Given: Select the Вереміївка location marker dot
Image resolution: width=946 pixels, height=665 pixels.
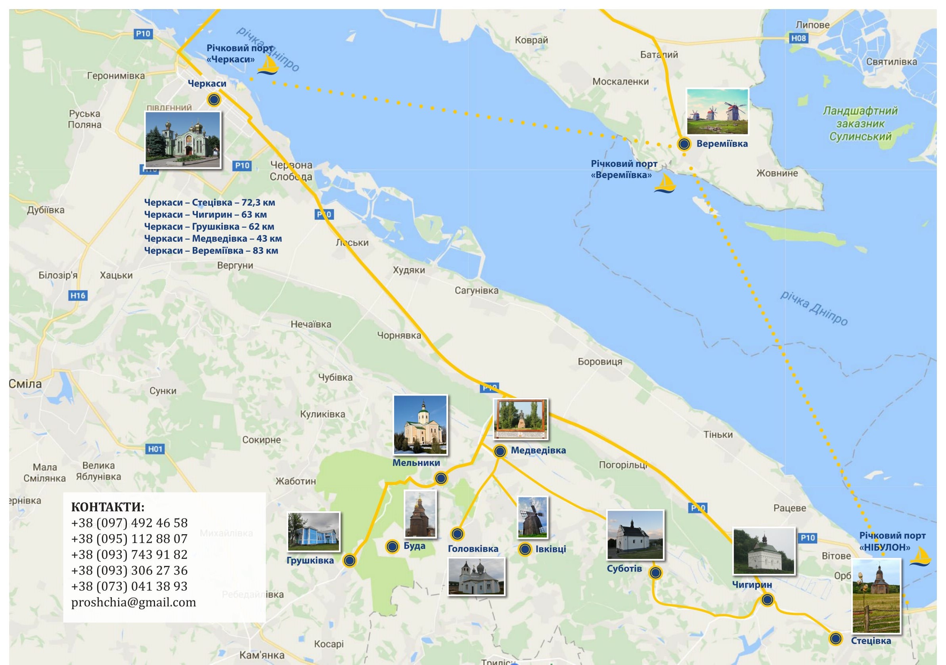Looking at the screenshot, I should click(x=684, y=144).
